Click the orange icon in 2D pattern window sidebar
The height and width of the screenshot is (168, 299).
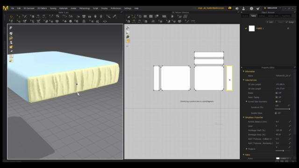click(x=128, y=41)
